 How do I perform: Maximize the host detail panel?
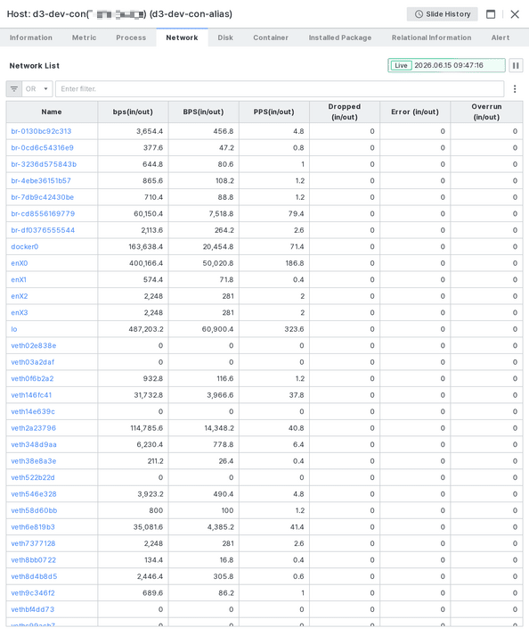[491, 14]
